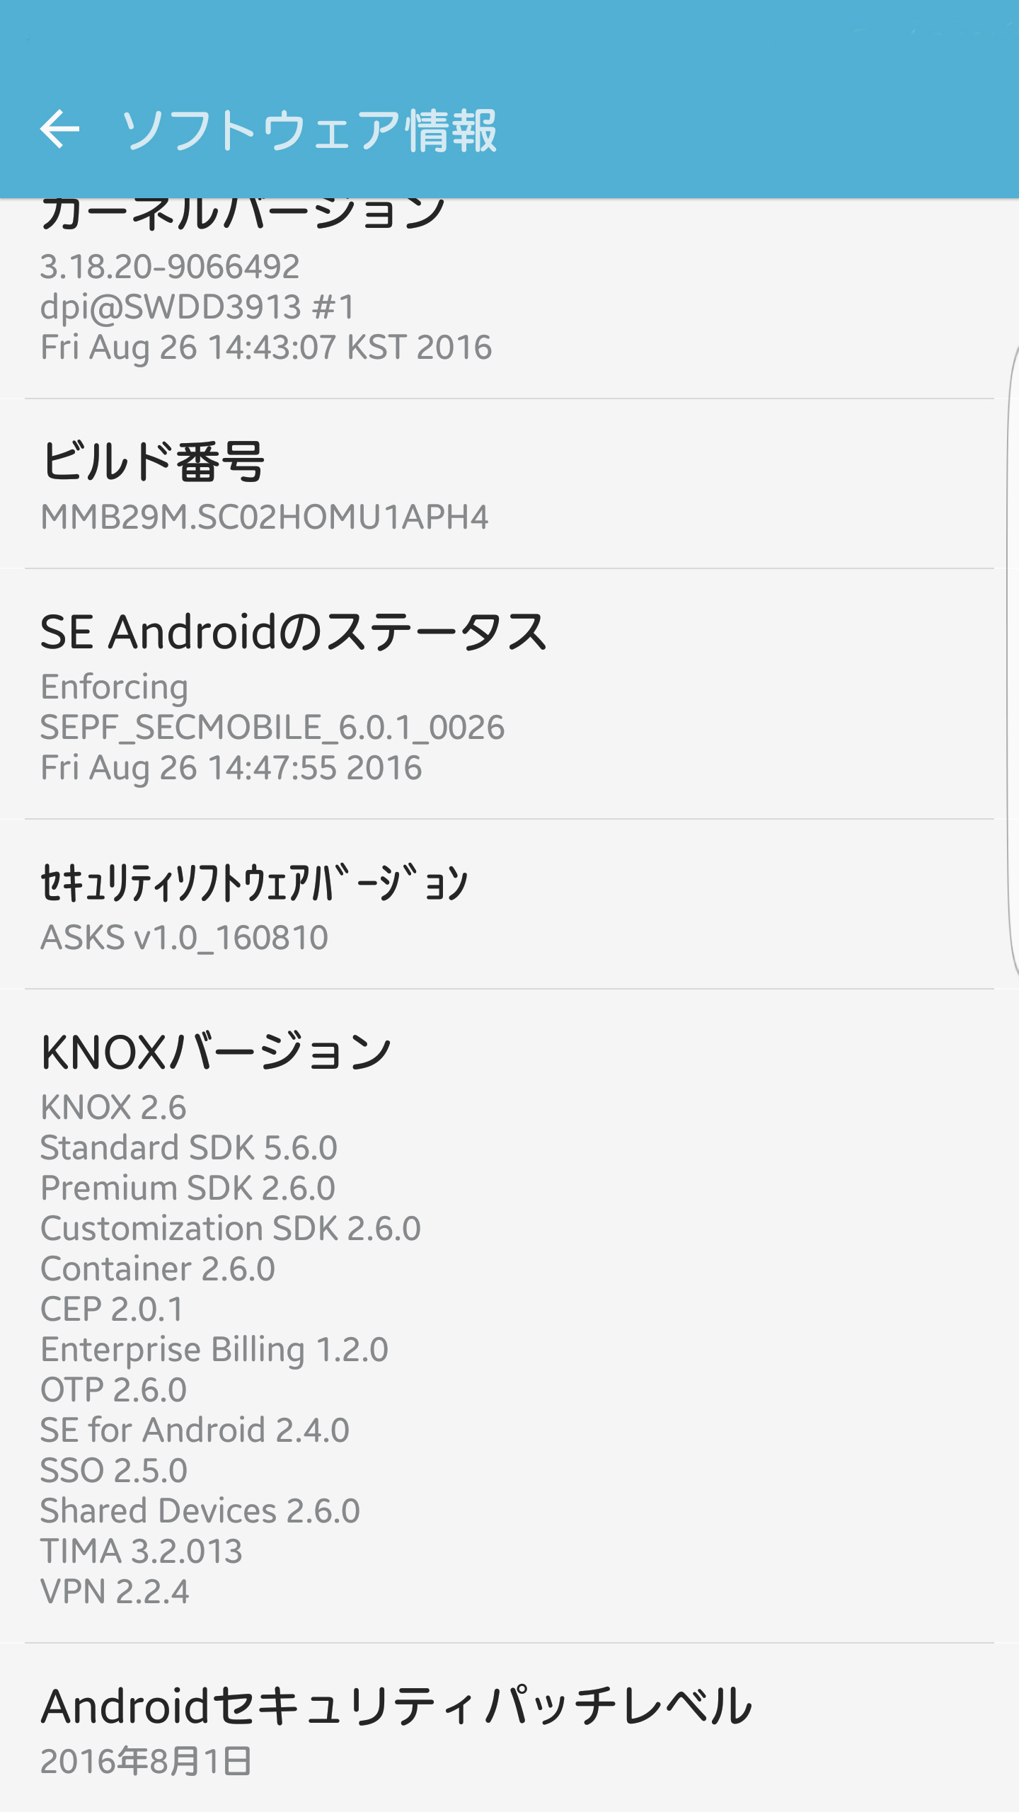The width and height of the screenshot is (1019, 1812).
Task: Tap the VPN 2.2.4 line
Action: click(115, 1592)
